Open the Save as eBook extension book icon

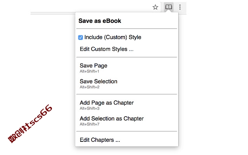click(x=169, y=7)
